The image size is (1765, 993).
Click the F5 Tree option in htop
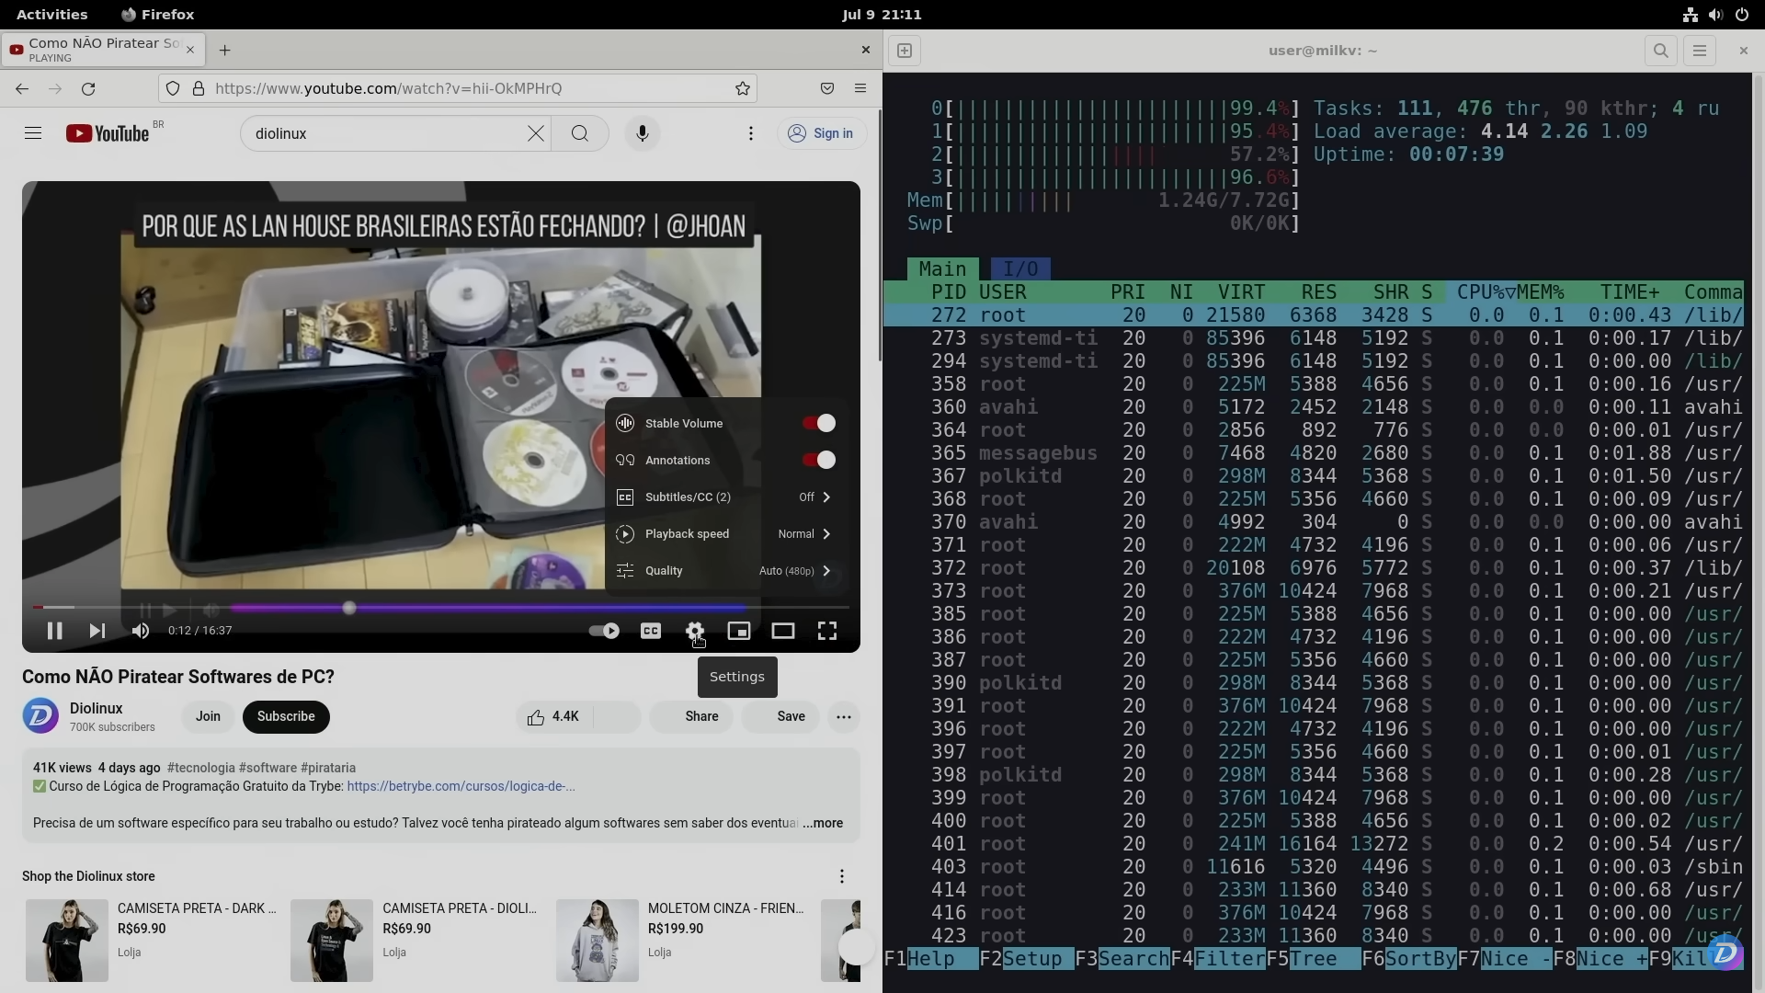(1312, 959)
